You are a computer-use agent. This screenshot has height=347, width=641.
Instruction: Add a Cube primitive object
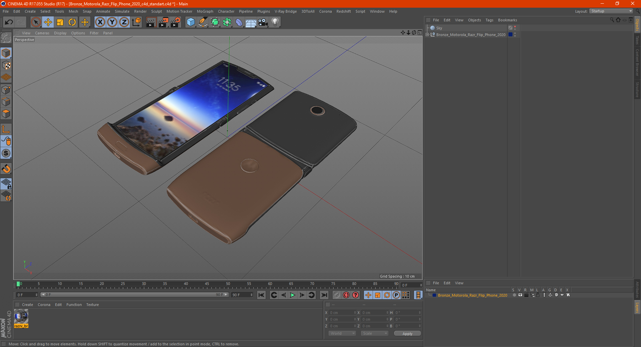pos(191,22)
